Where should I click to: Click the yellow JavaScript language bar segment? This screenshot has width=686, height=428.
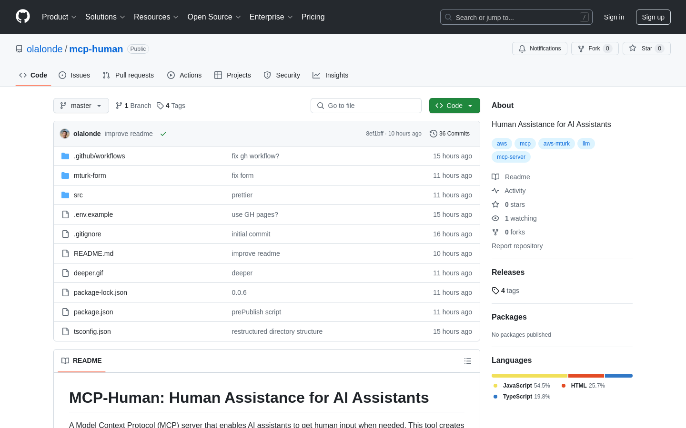[x=530, y=376]
